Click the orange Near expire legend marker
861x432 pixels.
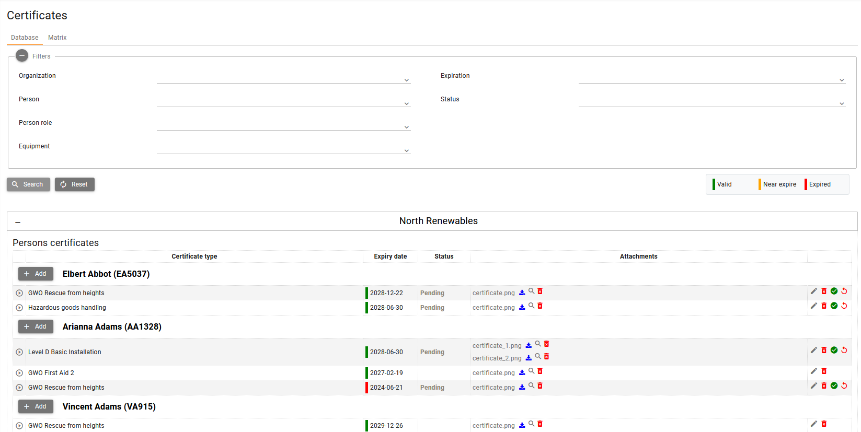coord(760,184)
